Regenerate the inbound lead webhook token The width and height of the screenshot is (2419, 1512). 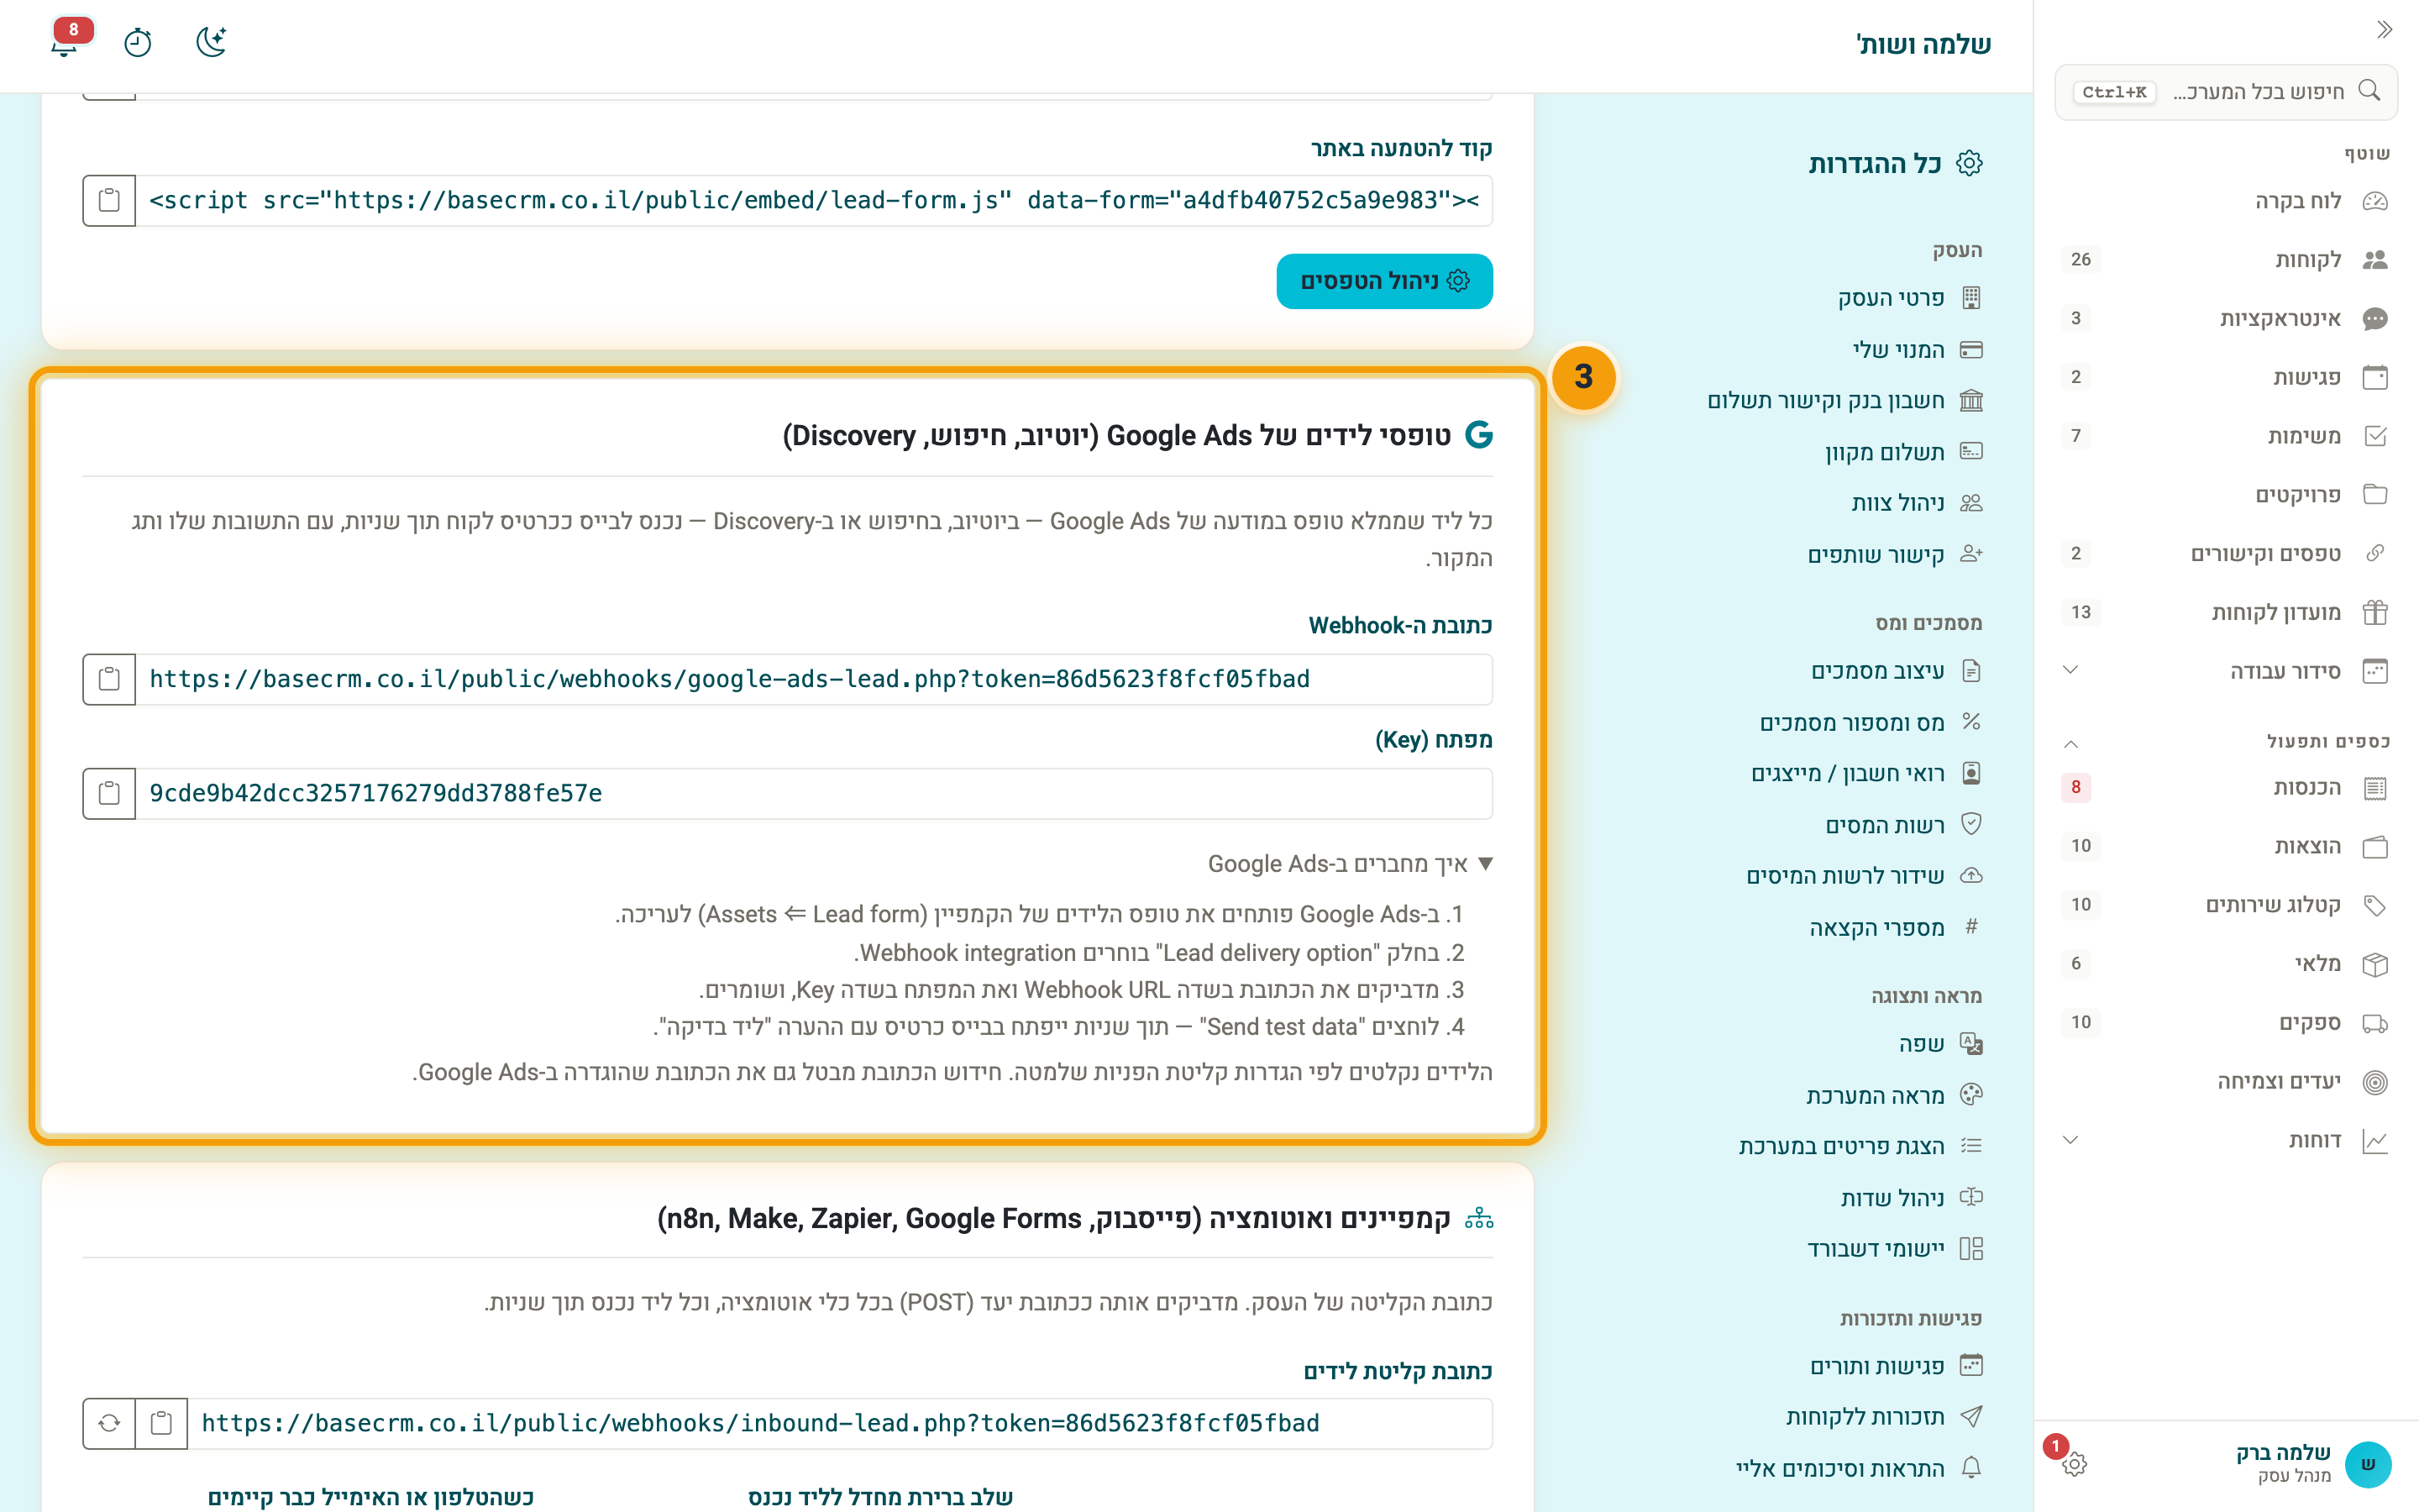tap(109, 1424)
